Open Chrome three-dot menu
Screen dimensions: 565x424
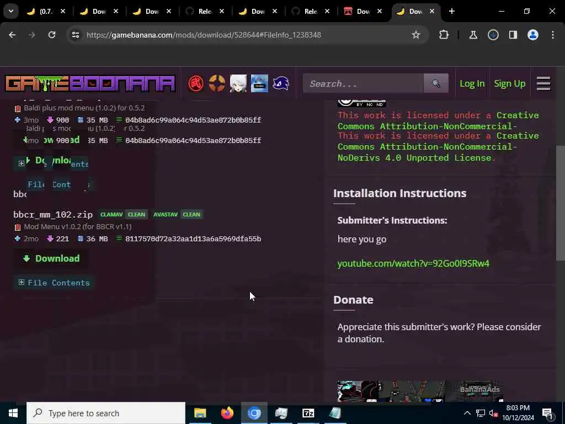coord(553,35)
